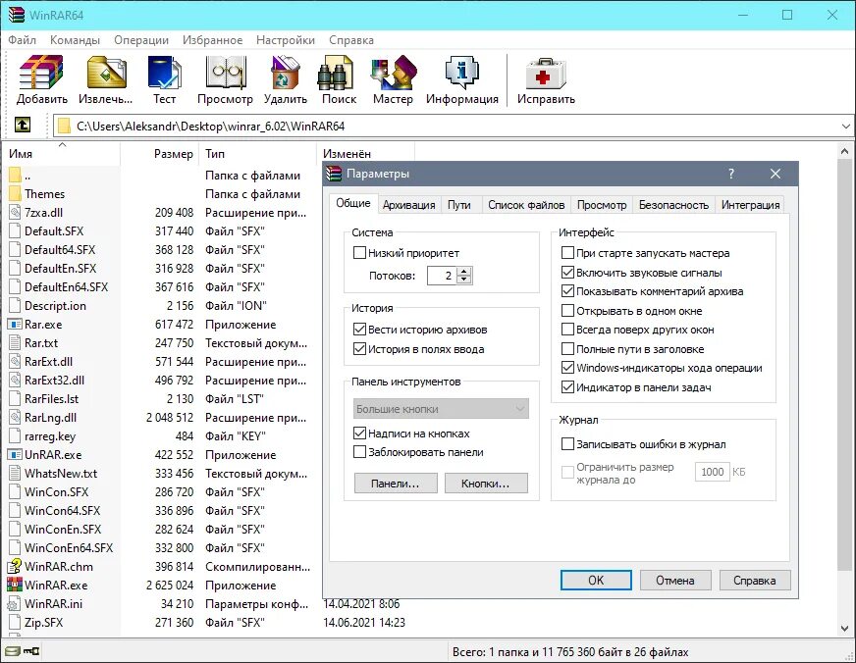Open the Операции menu

pos(141,40)
